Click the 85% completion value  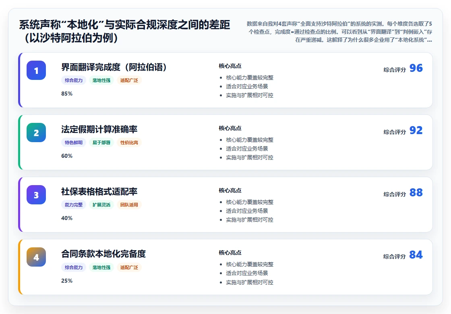point(67,94)
